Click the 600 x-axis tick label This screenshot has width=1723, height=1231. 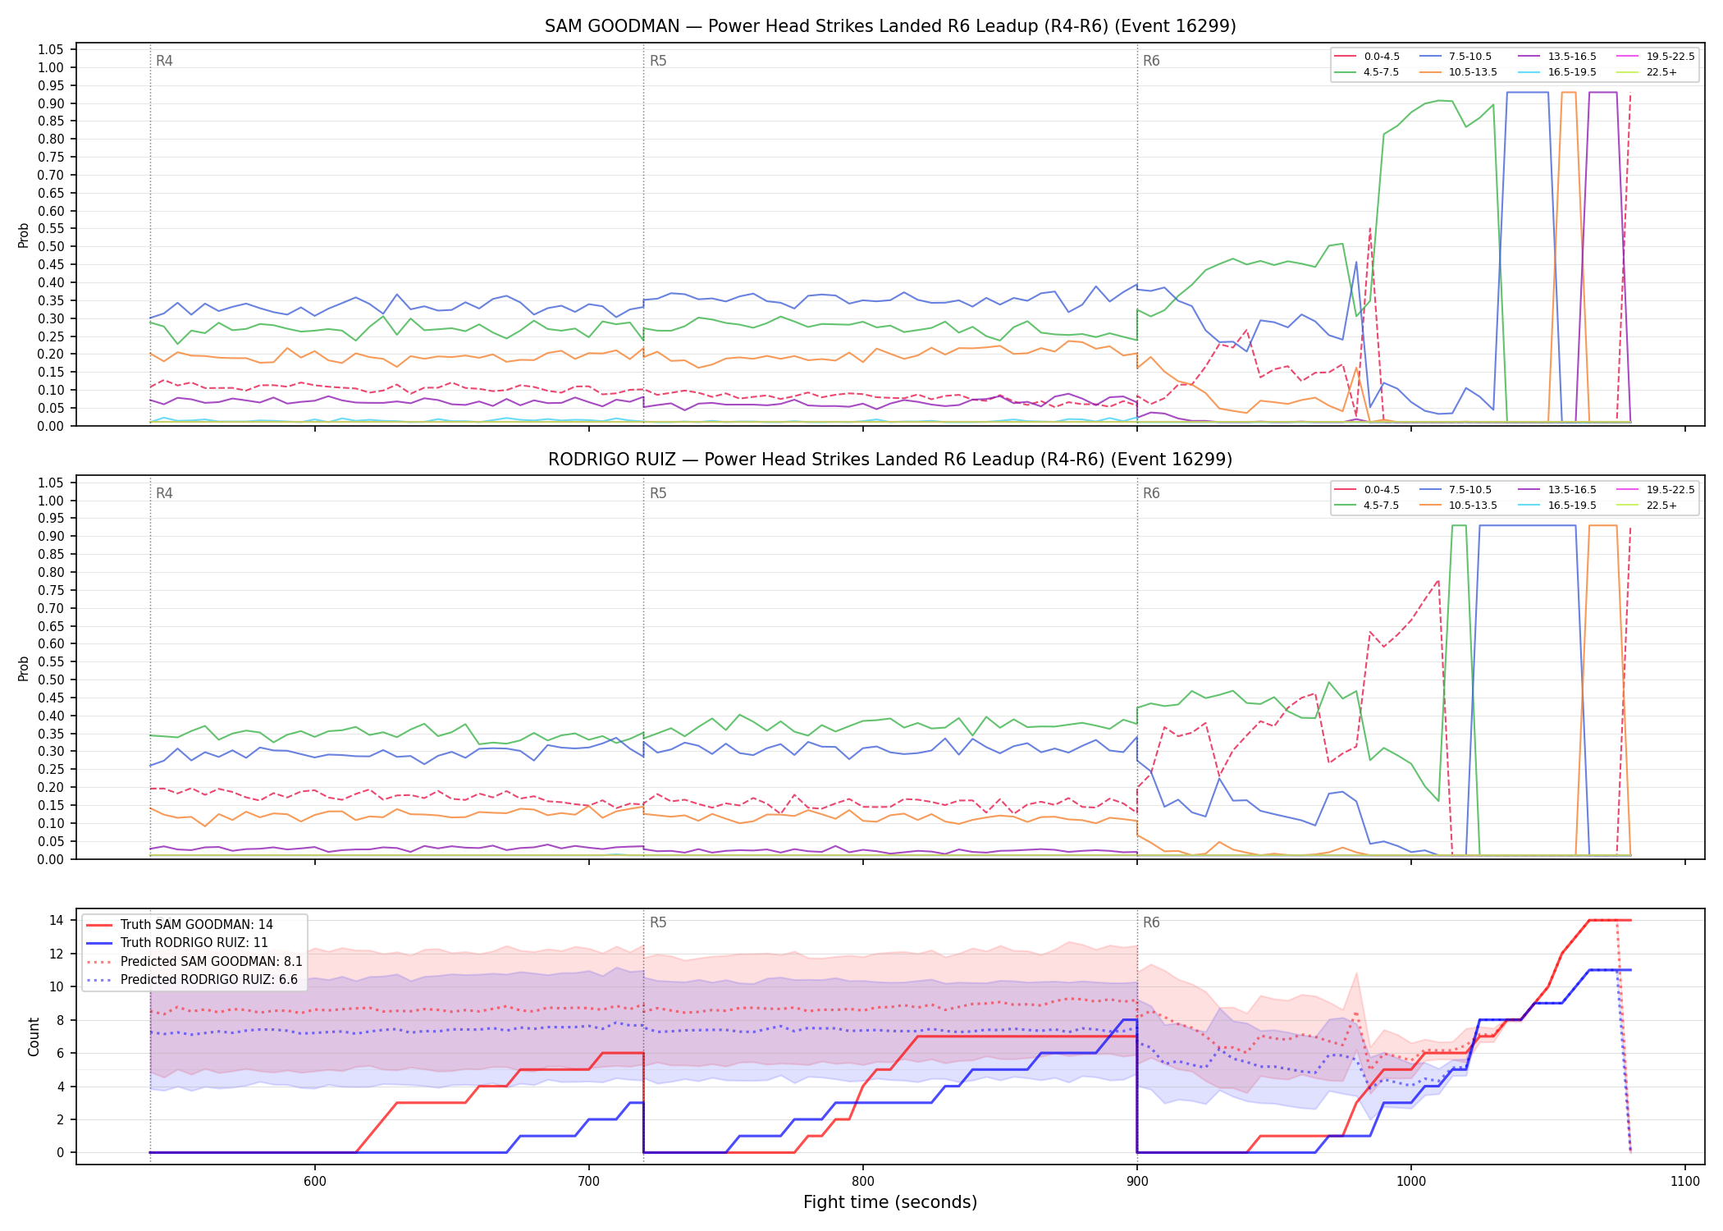pyautogui.click(x=314, y=1181)
